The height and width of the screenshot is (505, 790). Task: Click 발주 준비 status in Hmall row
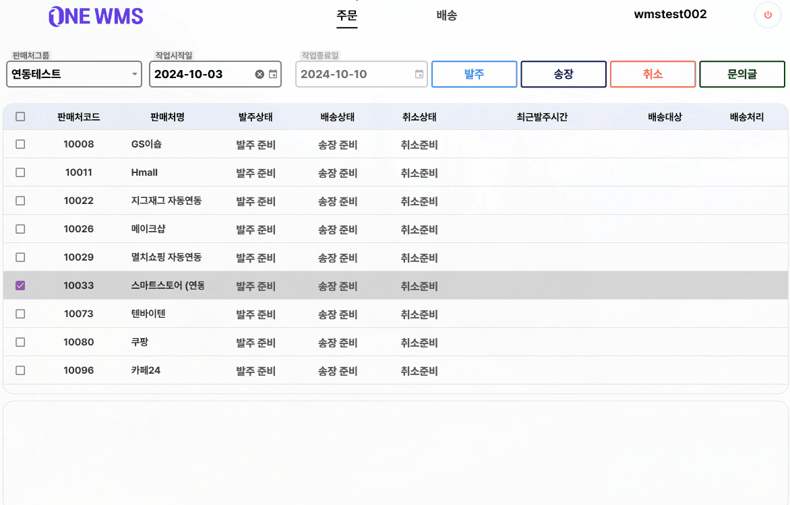pos(256,173)
